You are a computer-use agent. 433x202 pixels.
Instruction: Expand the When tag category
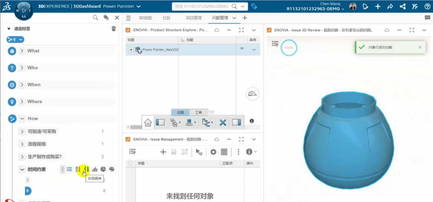(22, 85)
